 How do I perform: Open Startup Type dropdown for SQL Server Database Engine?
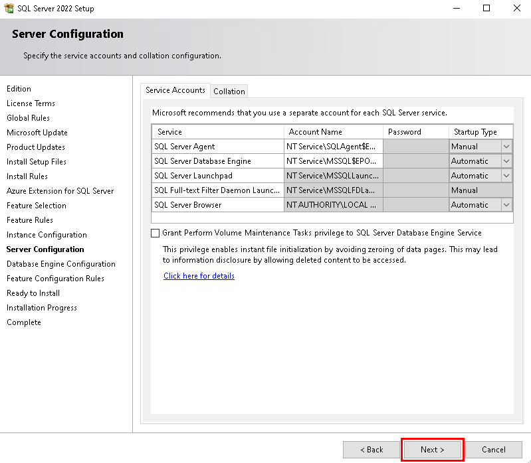[x=506, y=161]
